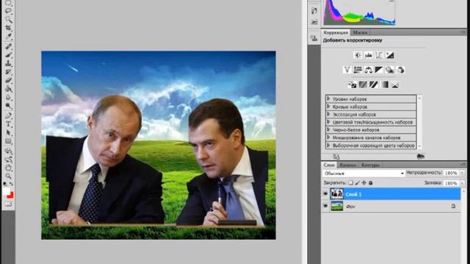The image size is (470, 264).
Task: Select the Paint Bucket tool
Action: coord(9,89)
